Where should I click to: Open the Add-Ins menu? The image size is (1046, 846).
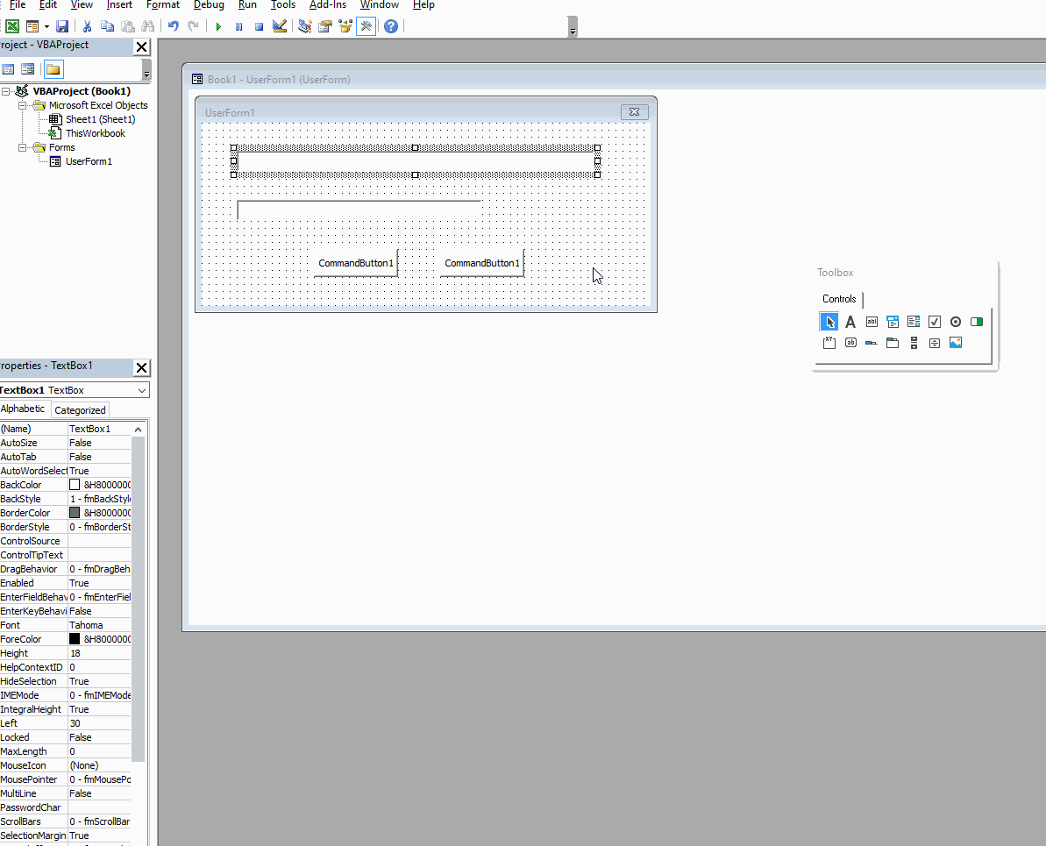click(x=328, y=4)
